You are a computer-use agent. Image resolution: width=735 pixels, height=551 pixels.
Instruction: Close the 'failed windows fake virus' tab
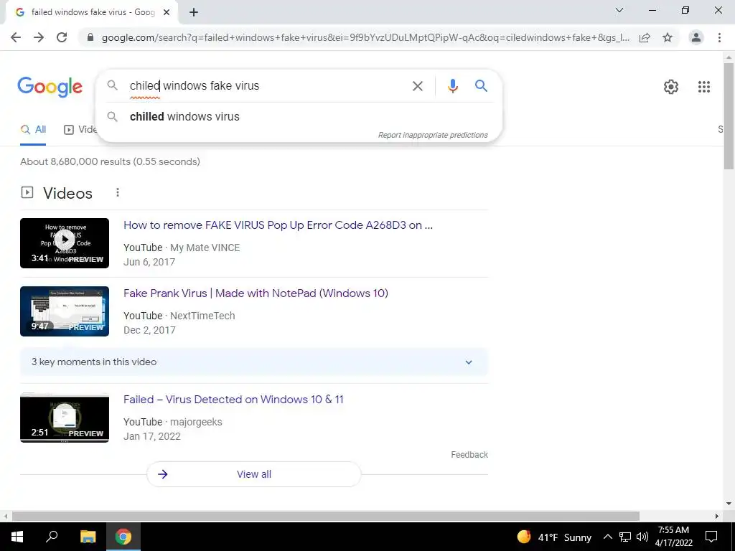pyautogui.click(x=167, y=12)
